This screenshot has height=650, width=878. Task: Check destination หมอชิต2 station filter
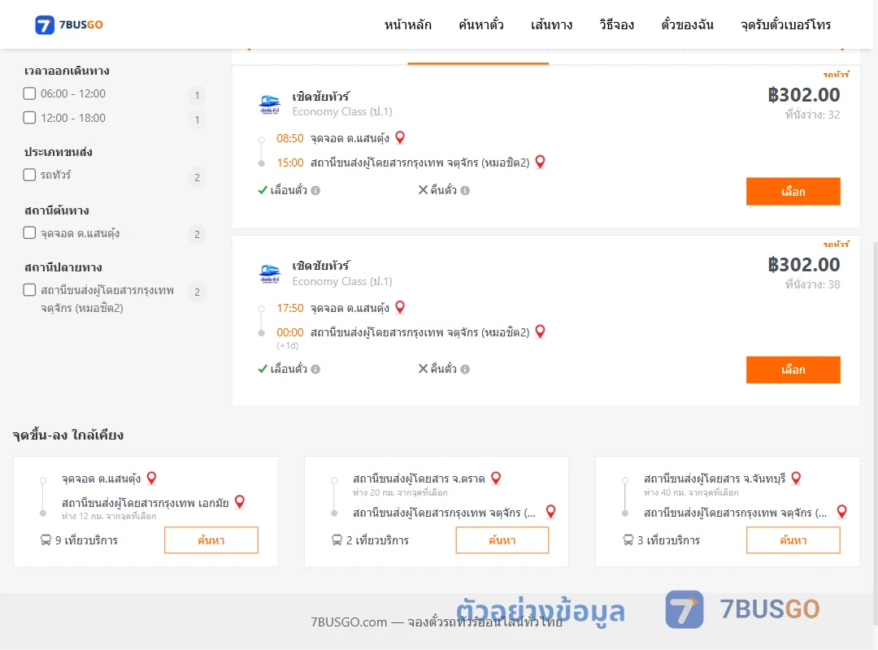coord(30,289)
